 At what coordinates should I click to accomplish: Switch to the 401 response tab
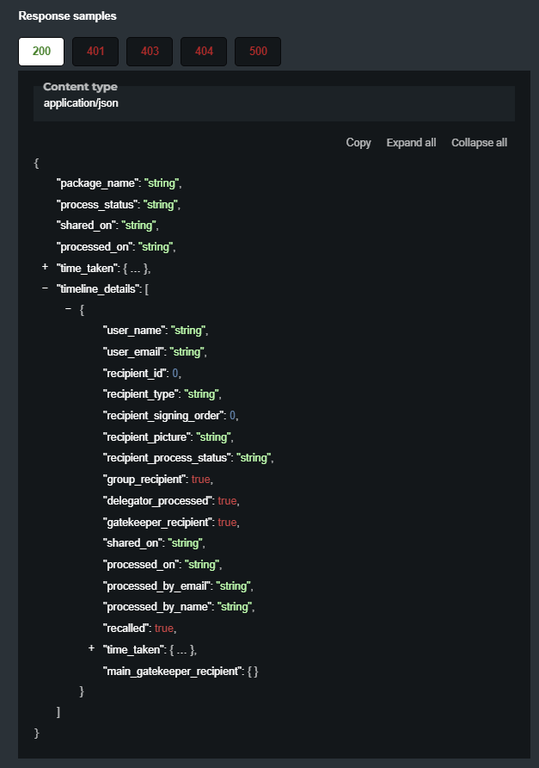(x=95, y=51)
